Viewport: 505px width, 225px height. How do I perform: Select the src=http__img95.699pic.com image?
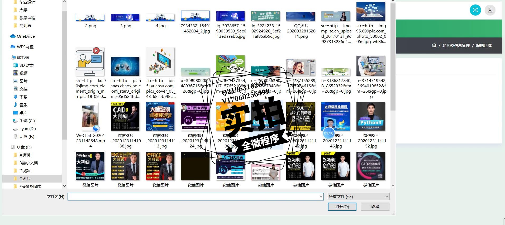[371, 12]
